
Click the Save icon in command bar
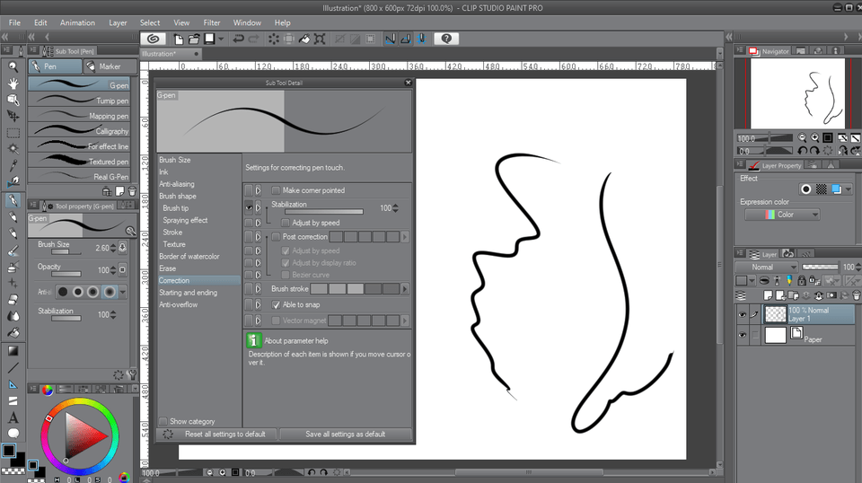coord(209,39)
